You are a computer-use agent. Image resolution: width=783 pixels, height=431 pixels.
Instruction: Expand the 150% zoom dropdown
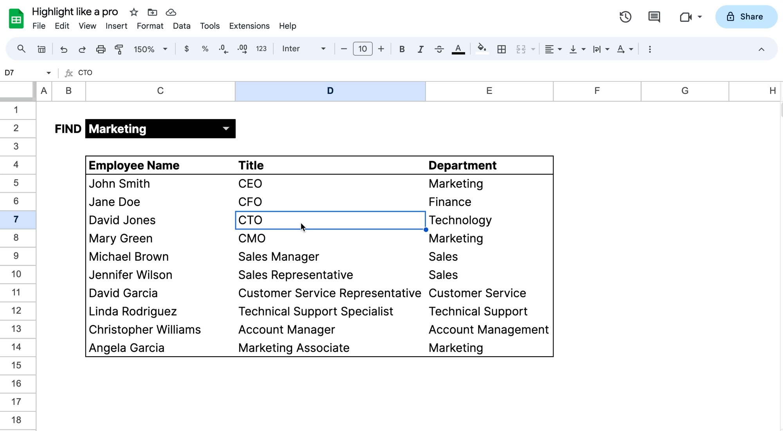(150, 49)
